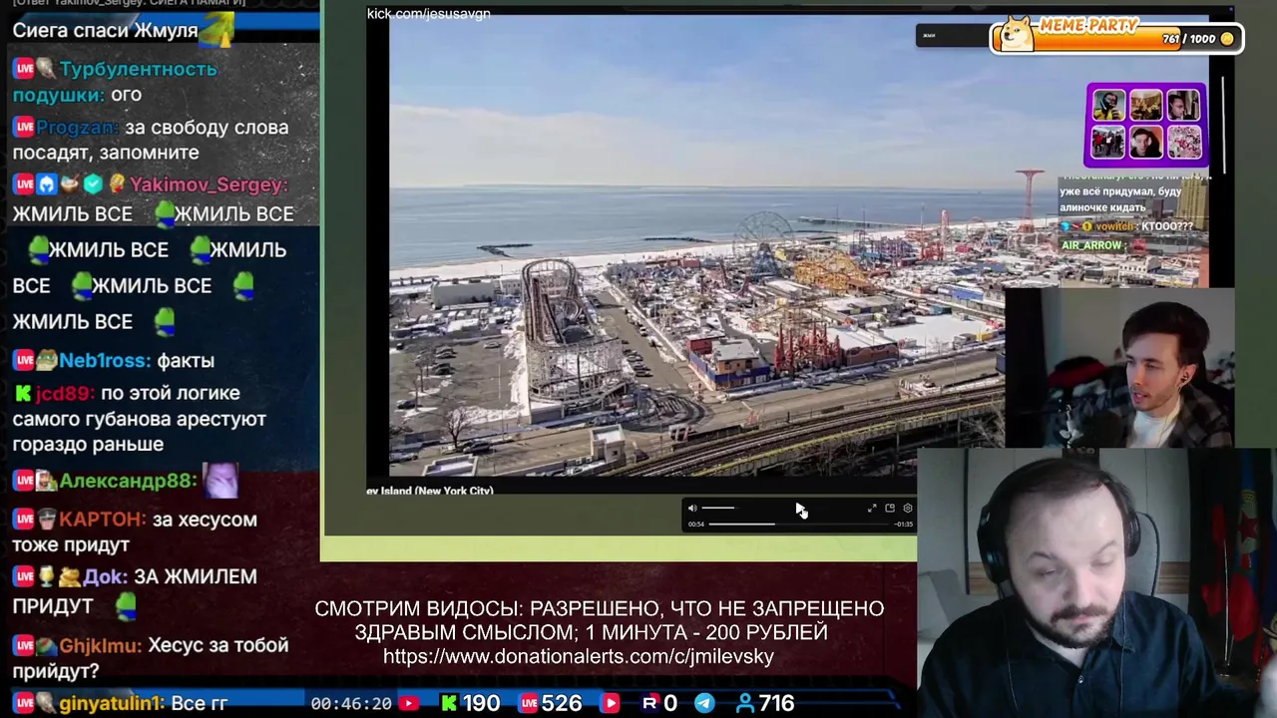Click username AIR_ARROW in embedded chat

(x=1091, y=245)
